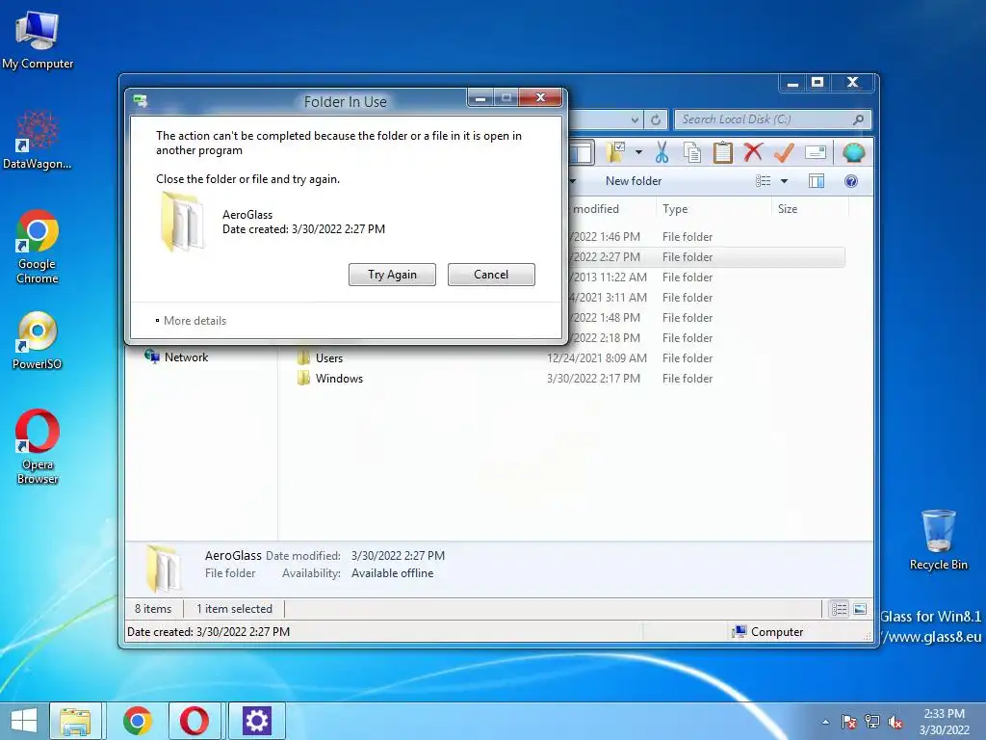The image size is (986, 740).
Task: Click the 2013 11:22 AM folder row
Action: tap(706, 277)
